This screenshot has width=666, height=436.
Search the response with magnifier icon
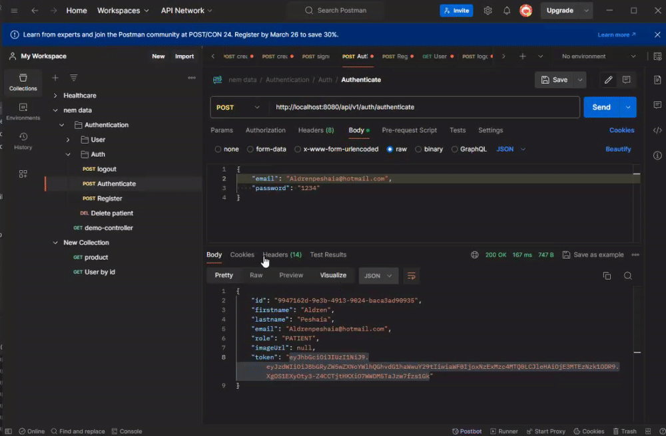(x=627, y=276)
